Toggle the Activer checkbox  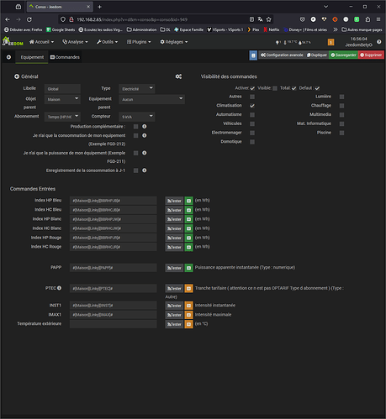pyautogui.click(x=252, y=88)
